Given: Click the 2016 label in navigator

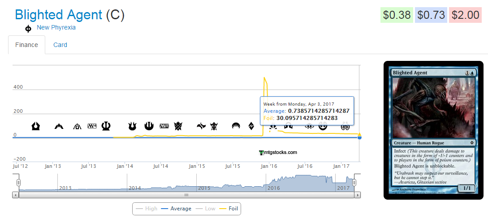Looking at the screenshot, I should (x=273, y=188).
